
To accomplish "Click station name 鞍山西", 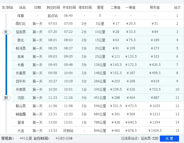I will pyautogui.click(x=21, y=106).
